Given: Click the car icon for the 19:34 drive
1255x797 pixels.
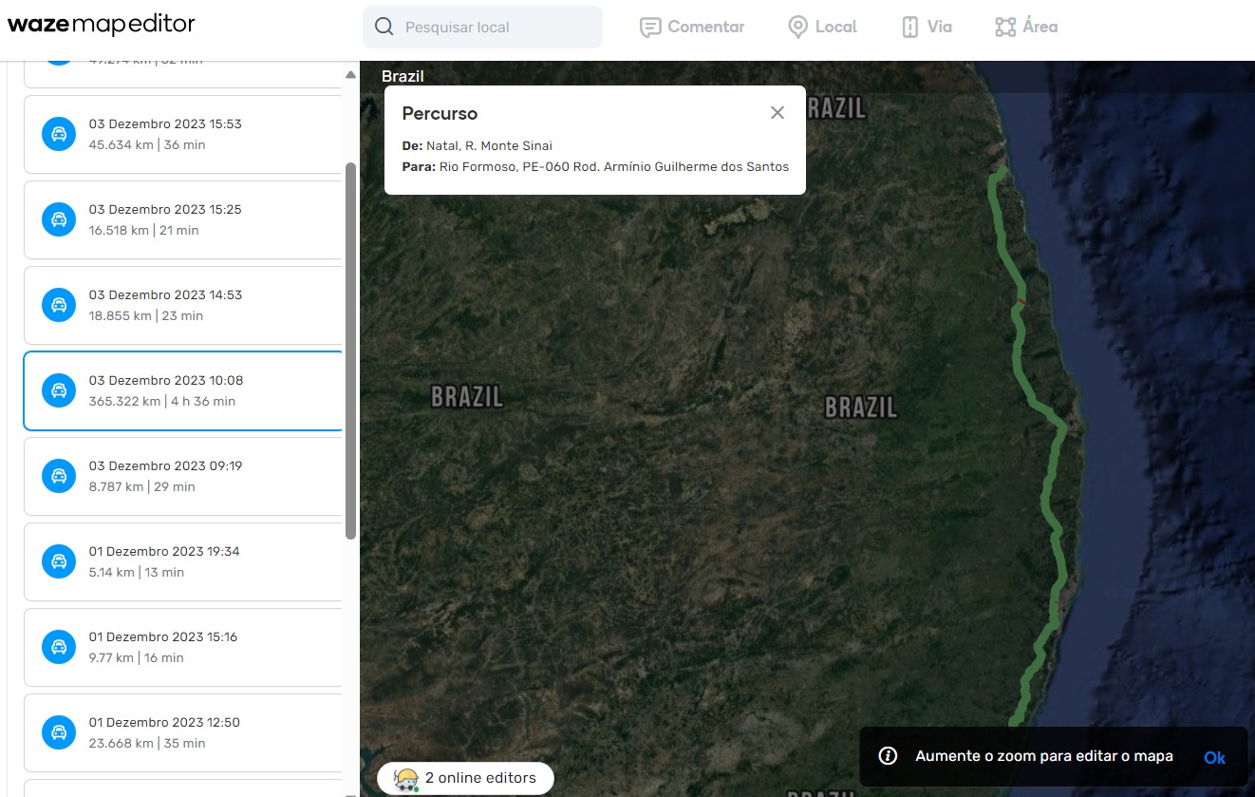Looking at the screenshot, I should pyautogui.click(x=59, y=561).
